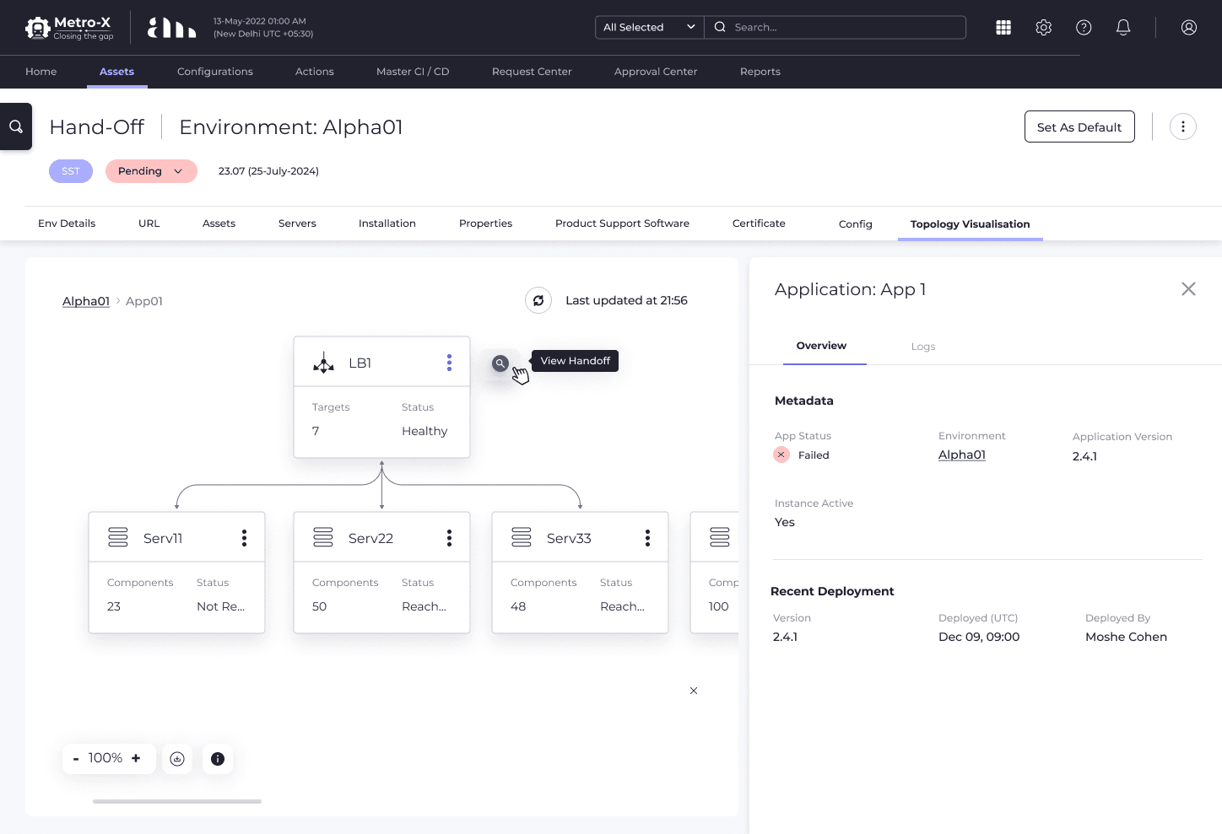This screenshot has width=1222, height=834.
Task: Open the apps grid icon in header
Action: 1003,28
